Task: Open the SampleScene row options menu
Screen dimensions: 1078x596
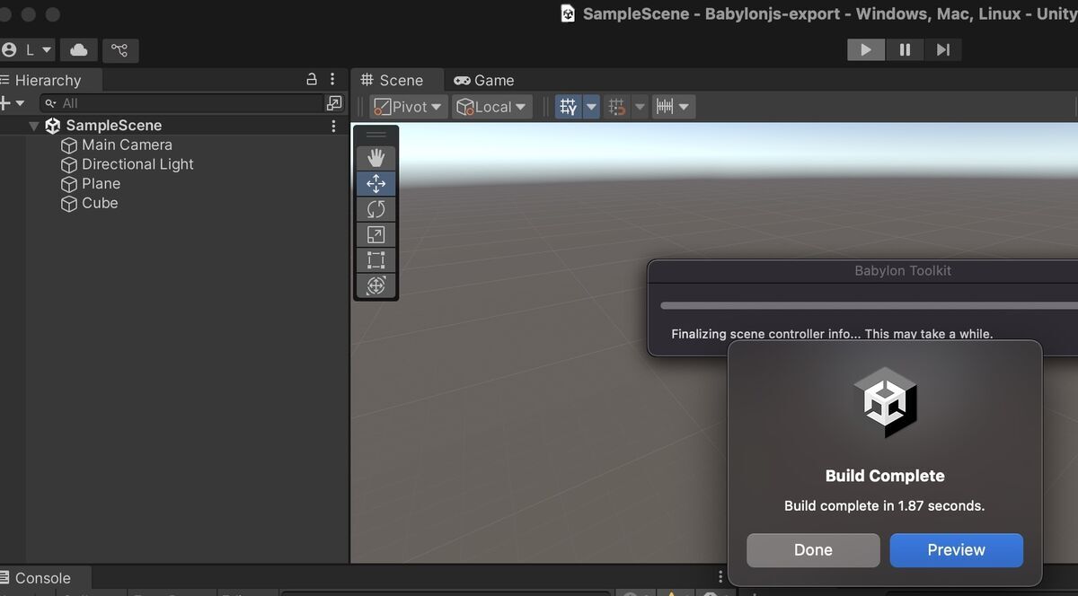Action: tap(334, 126)
